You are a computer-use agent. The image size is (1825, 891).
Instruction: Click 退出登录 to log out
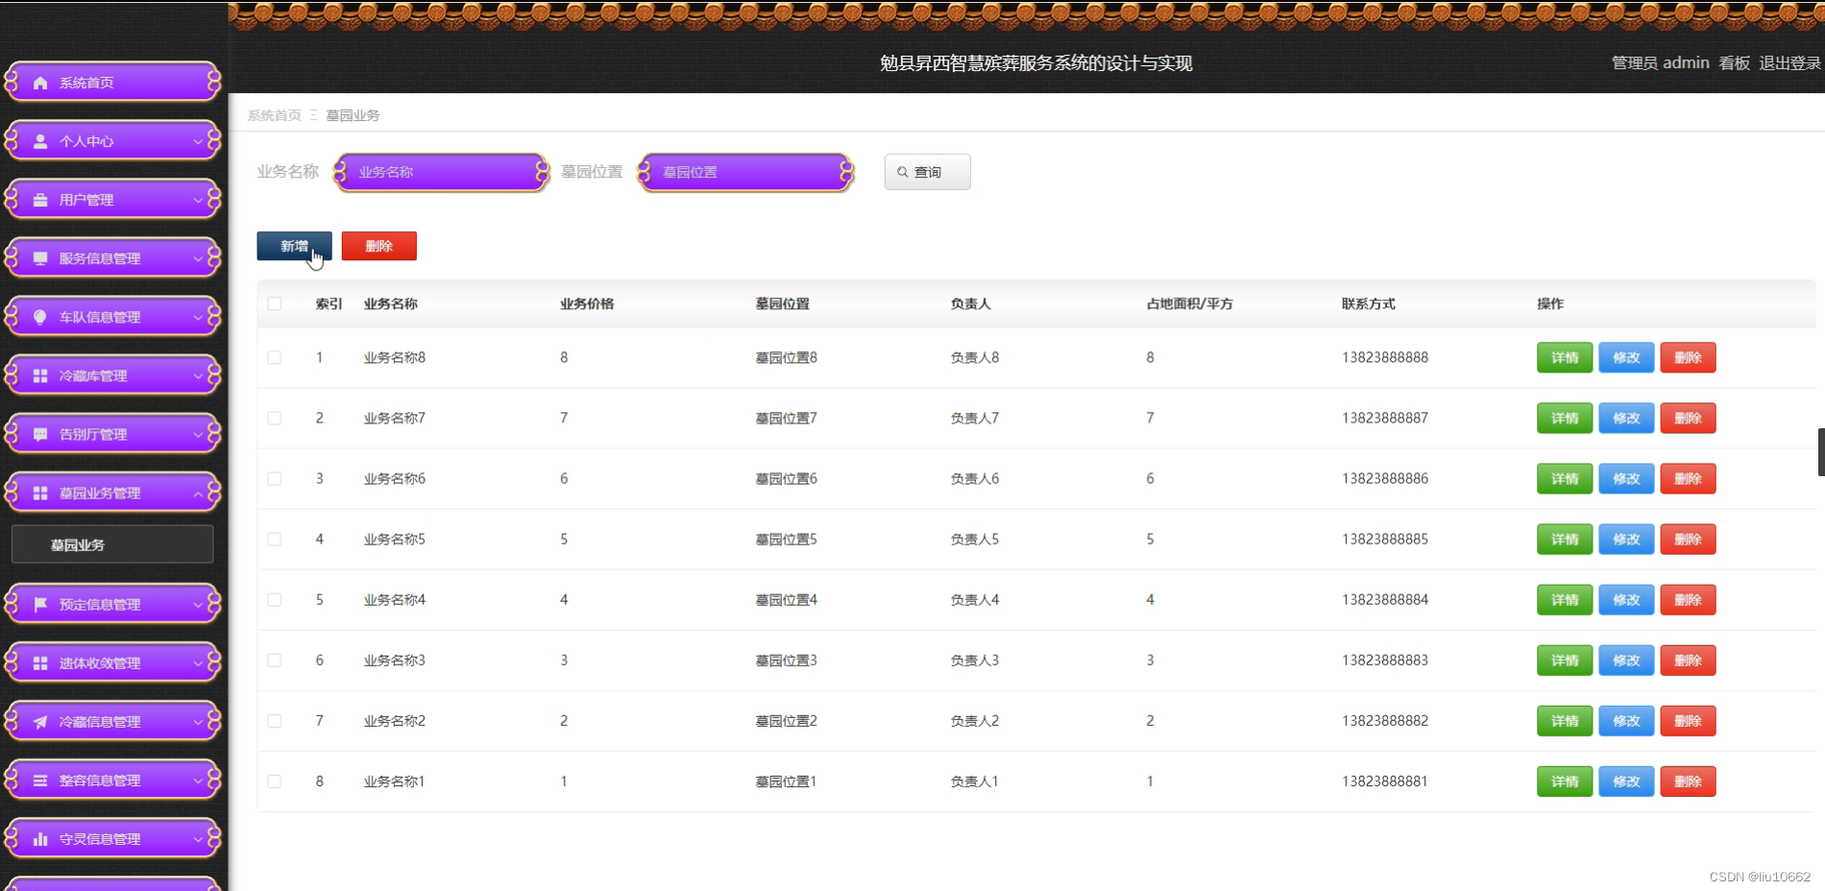click(1788, 62)
